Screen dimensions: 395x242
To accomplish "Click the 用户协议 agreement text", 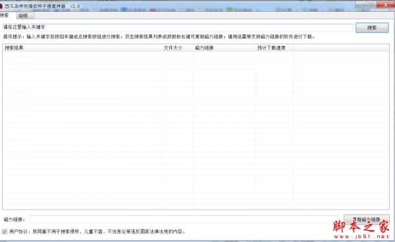I will (x=97, y=232).
